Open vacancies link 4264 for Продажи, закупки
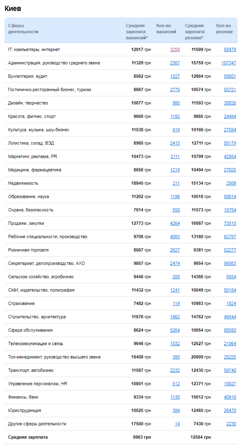The image size is (249, 447). [x=175, y=223]
